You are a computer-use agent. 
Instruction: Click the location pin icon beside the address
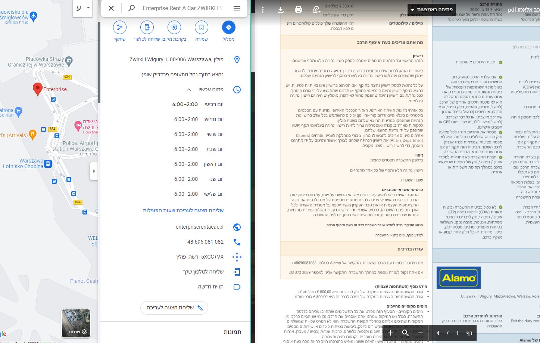coord(237,60)
